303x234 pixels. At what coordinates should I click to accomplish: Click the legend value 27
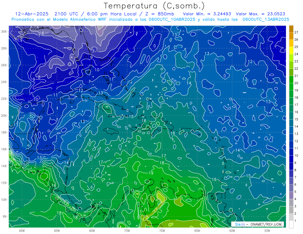pyautogui.click(x=296, y=32)
